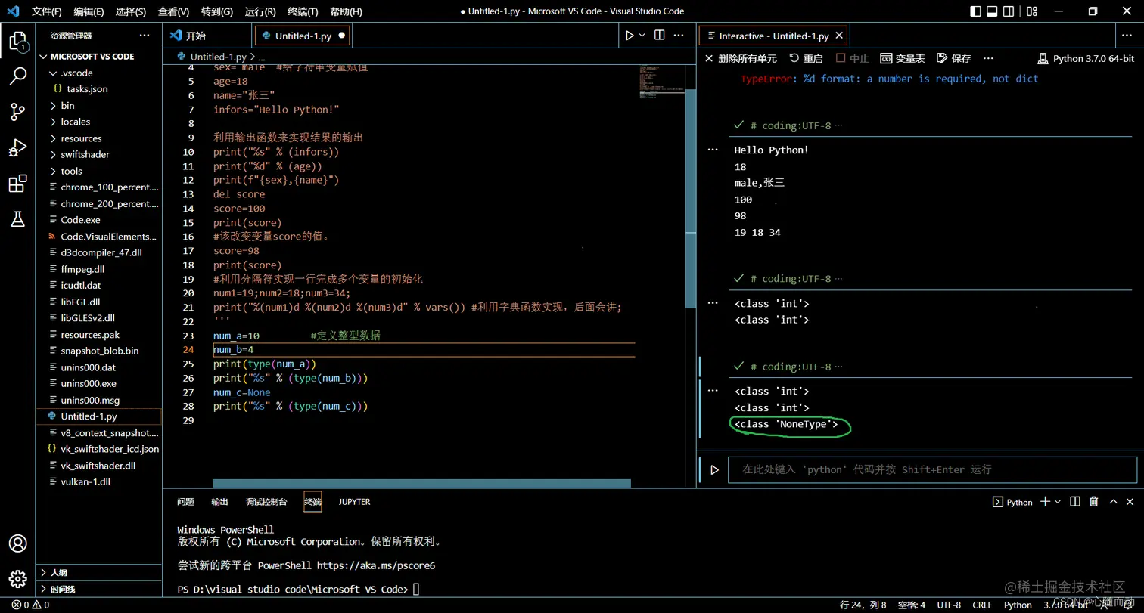The height and width of the screenshot is (613, 1144).
Task: Select the Python 3.7.0 64-bit kernel
Action: 1086,58
